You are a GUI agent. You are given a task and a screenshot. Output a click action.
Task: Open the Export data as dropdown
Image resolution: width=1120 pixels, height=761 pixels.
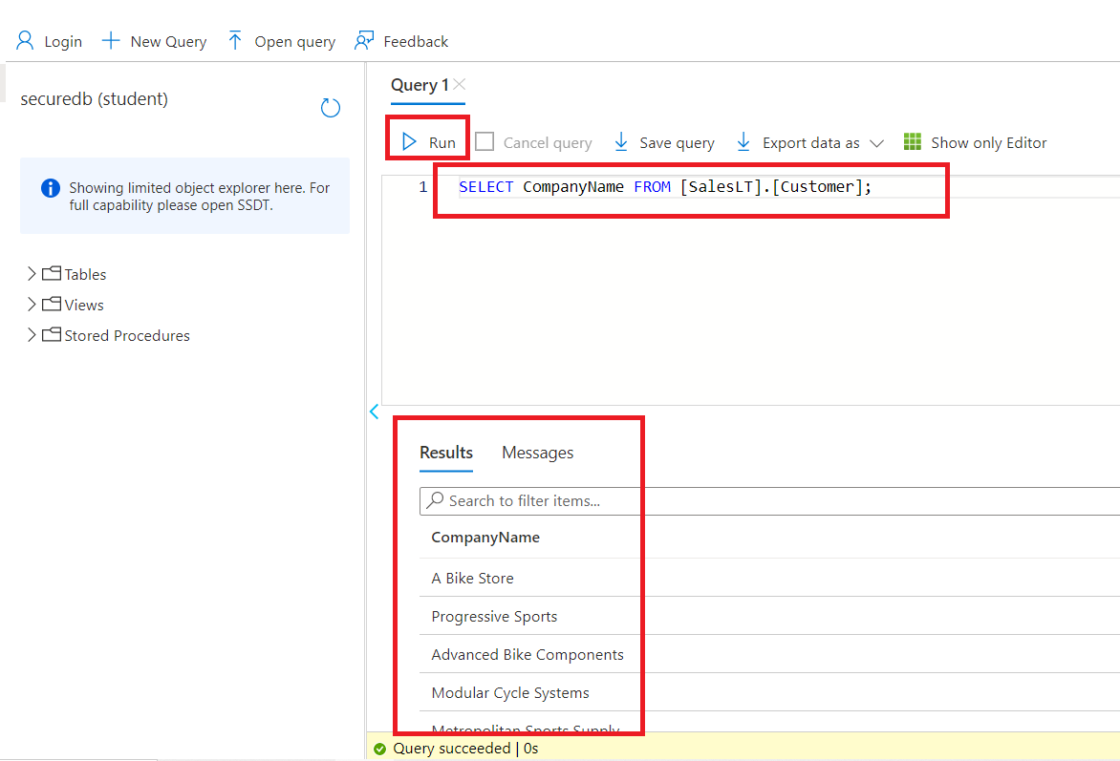876,143
